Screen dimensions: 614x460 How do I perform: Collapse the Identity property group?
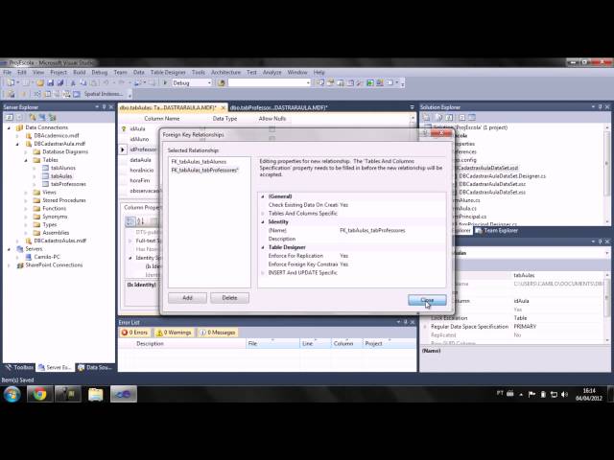coord(263,221)
